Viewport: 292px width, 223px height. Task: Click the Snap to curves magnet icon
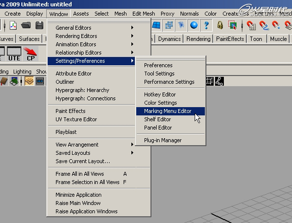coord(264,25)
